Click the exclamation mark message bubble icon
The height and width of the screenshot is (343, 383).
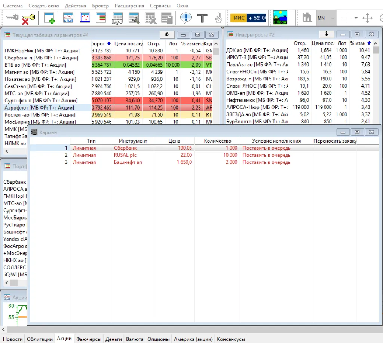coord(186,18)
